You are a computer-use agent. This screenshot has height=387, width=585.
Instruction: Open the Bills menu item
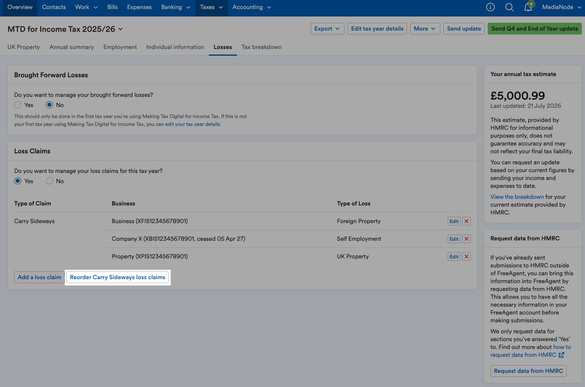click(113, 7)
